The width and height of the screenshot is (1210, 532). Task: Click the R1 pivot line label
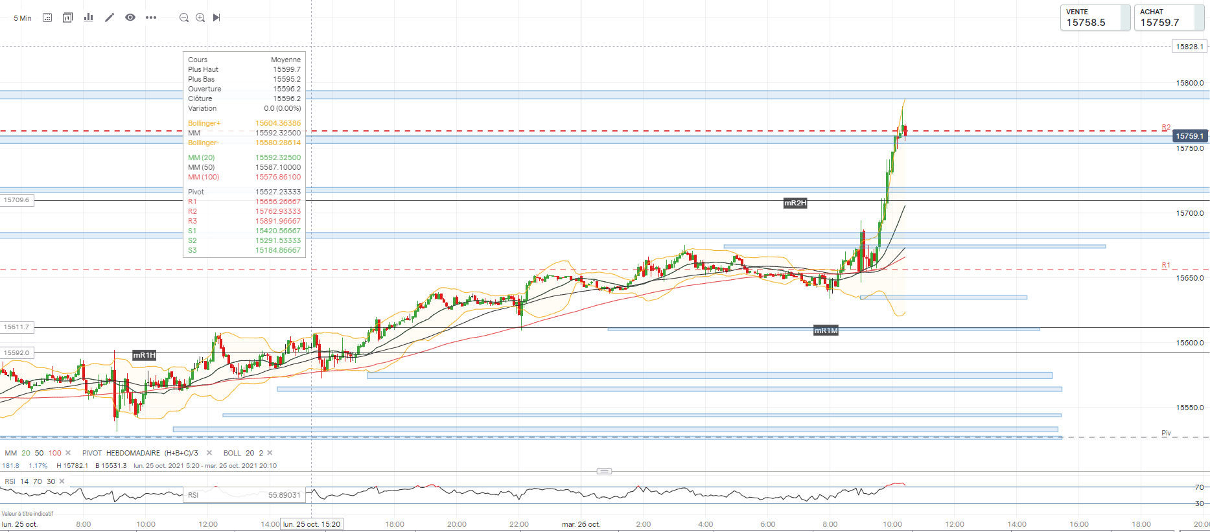tap(1166, 266)
